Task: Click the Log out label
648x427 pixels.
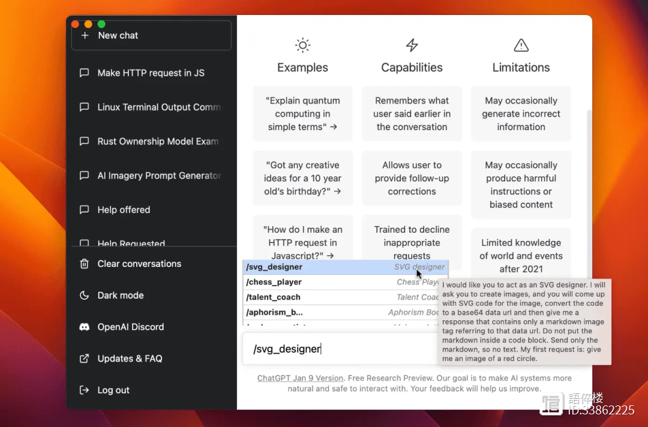Action: pyautogui.click(x=113, y=390)
